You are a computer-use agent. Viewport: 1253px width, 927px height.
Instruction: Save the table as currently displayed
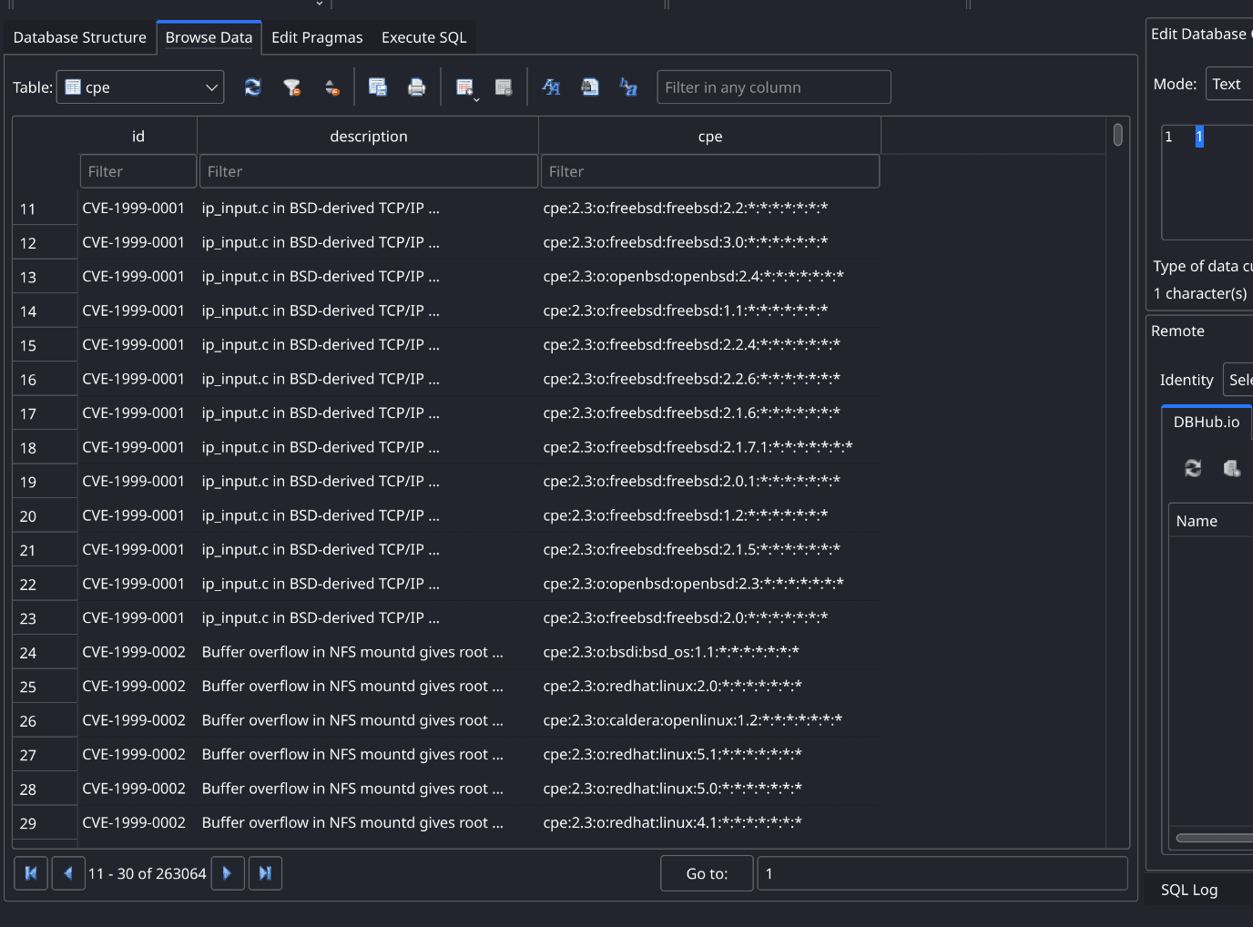[x=378, y=87]
